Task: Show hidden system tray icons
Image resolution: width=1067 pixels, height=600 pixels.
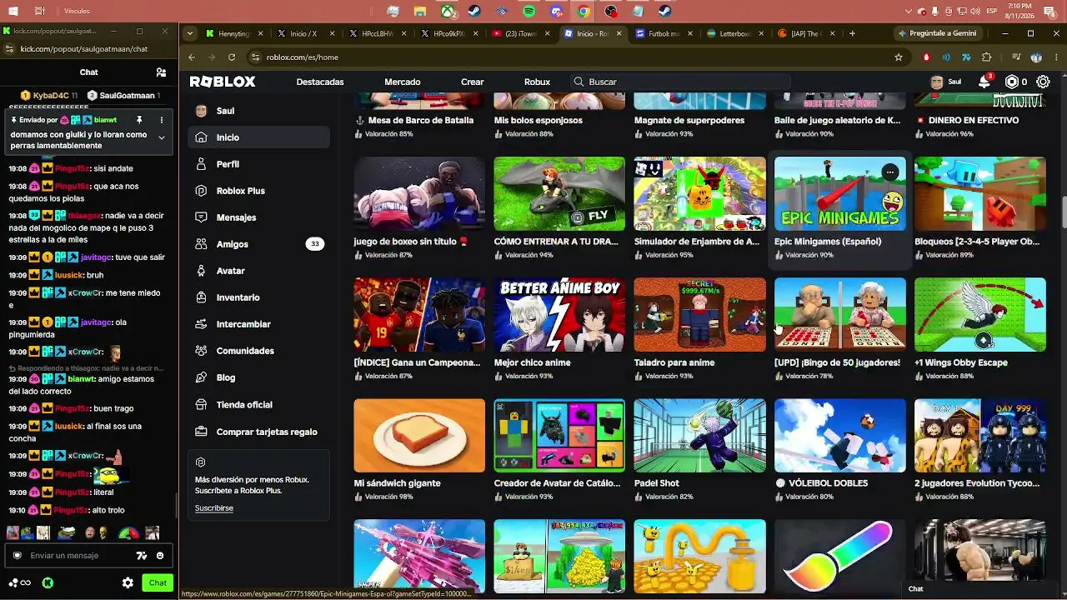Action: (909, 12)
